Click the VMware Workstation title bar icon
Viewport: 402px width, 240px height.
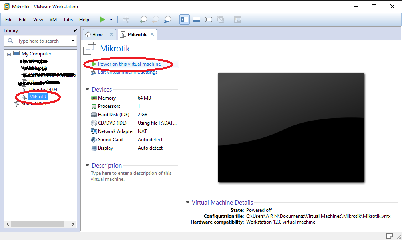(7, 7)
